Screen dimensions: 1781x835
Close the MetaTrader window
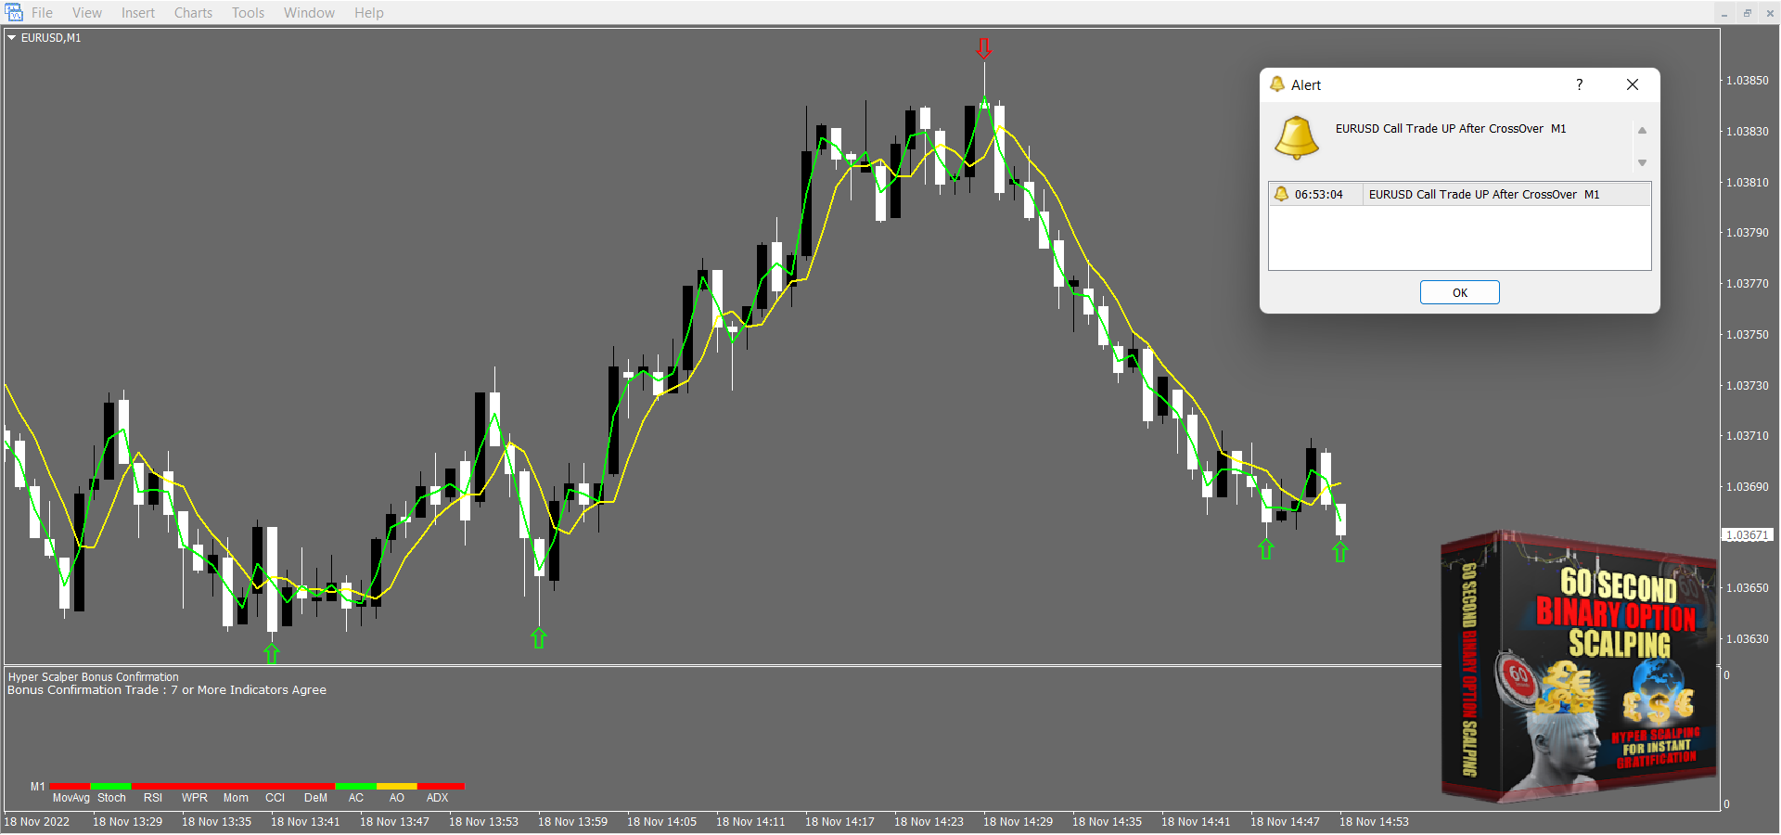(x=1769, y=13)
